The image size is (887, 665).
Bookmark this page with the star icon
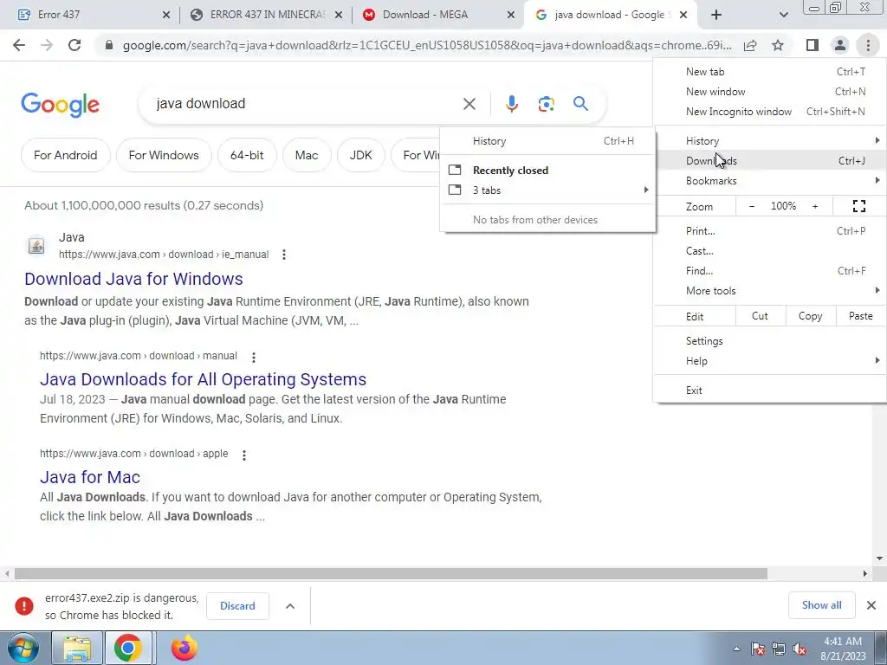[778, 45]
